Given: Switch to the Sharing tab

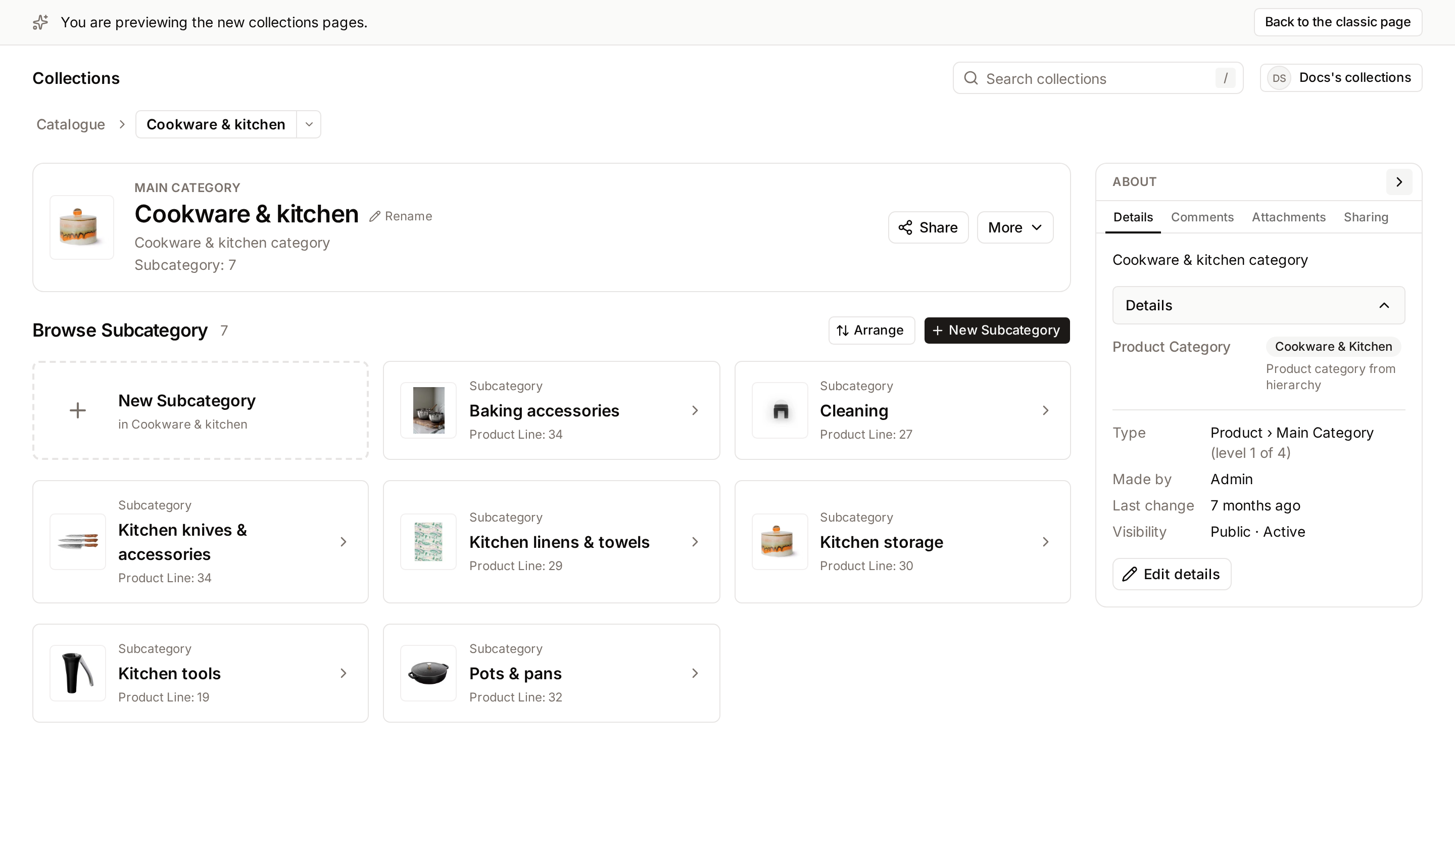Looking at the screenshot, I should [x=1366, y=217].
